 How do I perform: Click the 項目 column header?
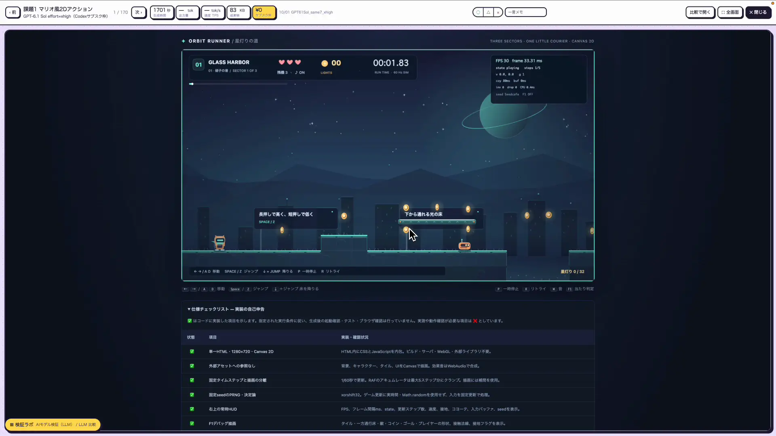click(213, 337)
